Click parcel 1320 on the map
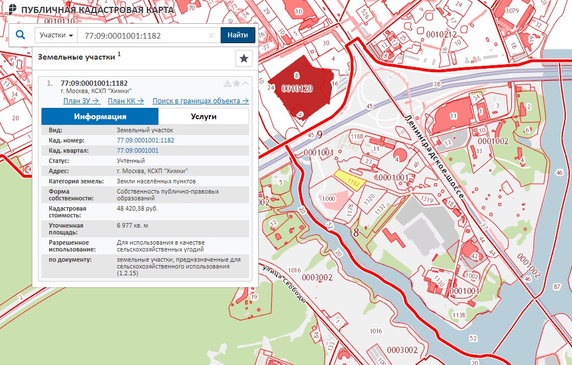This screenshot has height=365, width=572. coord(369,199)
